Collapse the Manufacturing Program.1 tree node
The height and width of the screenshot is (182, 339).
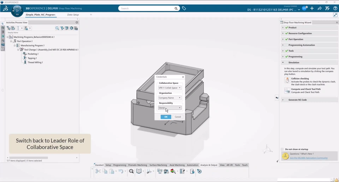(x=14, y=45)
